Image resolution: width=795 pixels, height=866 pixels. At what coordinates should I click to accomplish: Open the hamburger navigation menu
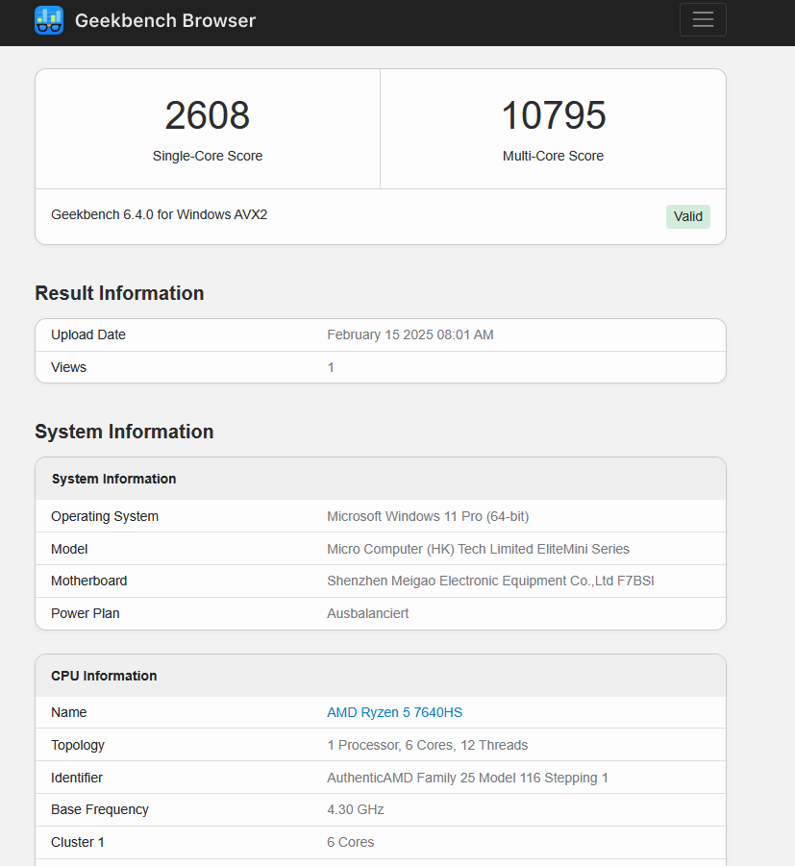[703, 20]
